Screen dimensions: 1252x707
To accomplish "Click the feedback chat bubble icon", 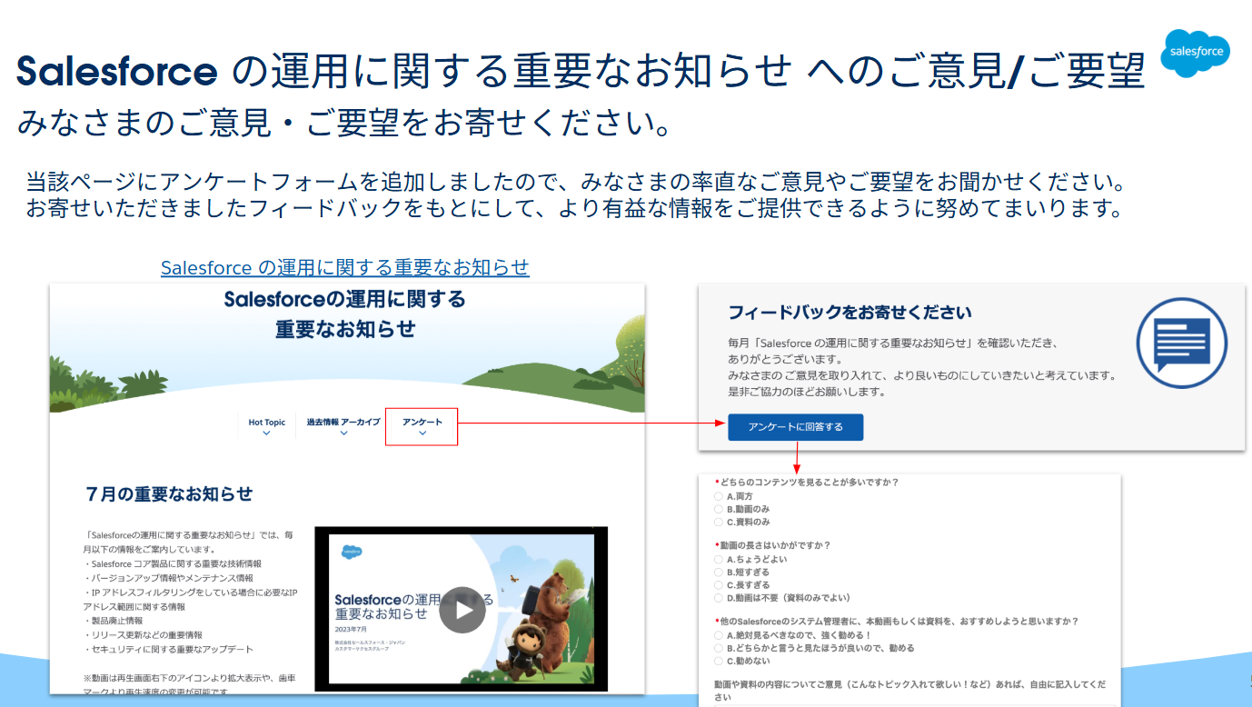I will pos(1181,344).
